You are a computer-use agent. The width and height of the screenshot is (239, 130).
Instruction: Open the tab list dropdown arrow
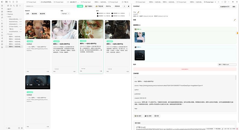[x=222, y=2]
